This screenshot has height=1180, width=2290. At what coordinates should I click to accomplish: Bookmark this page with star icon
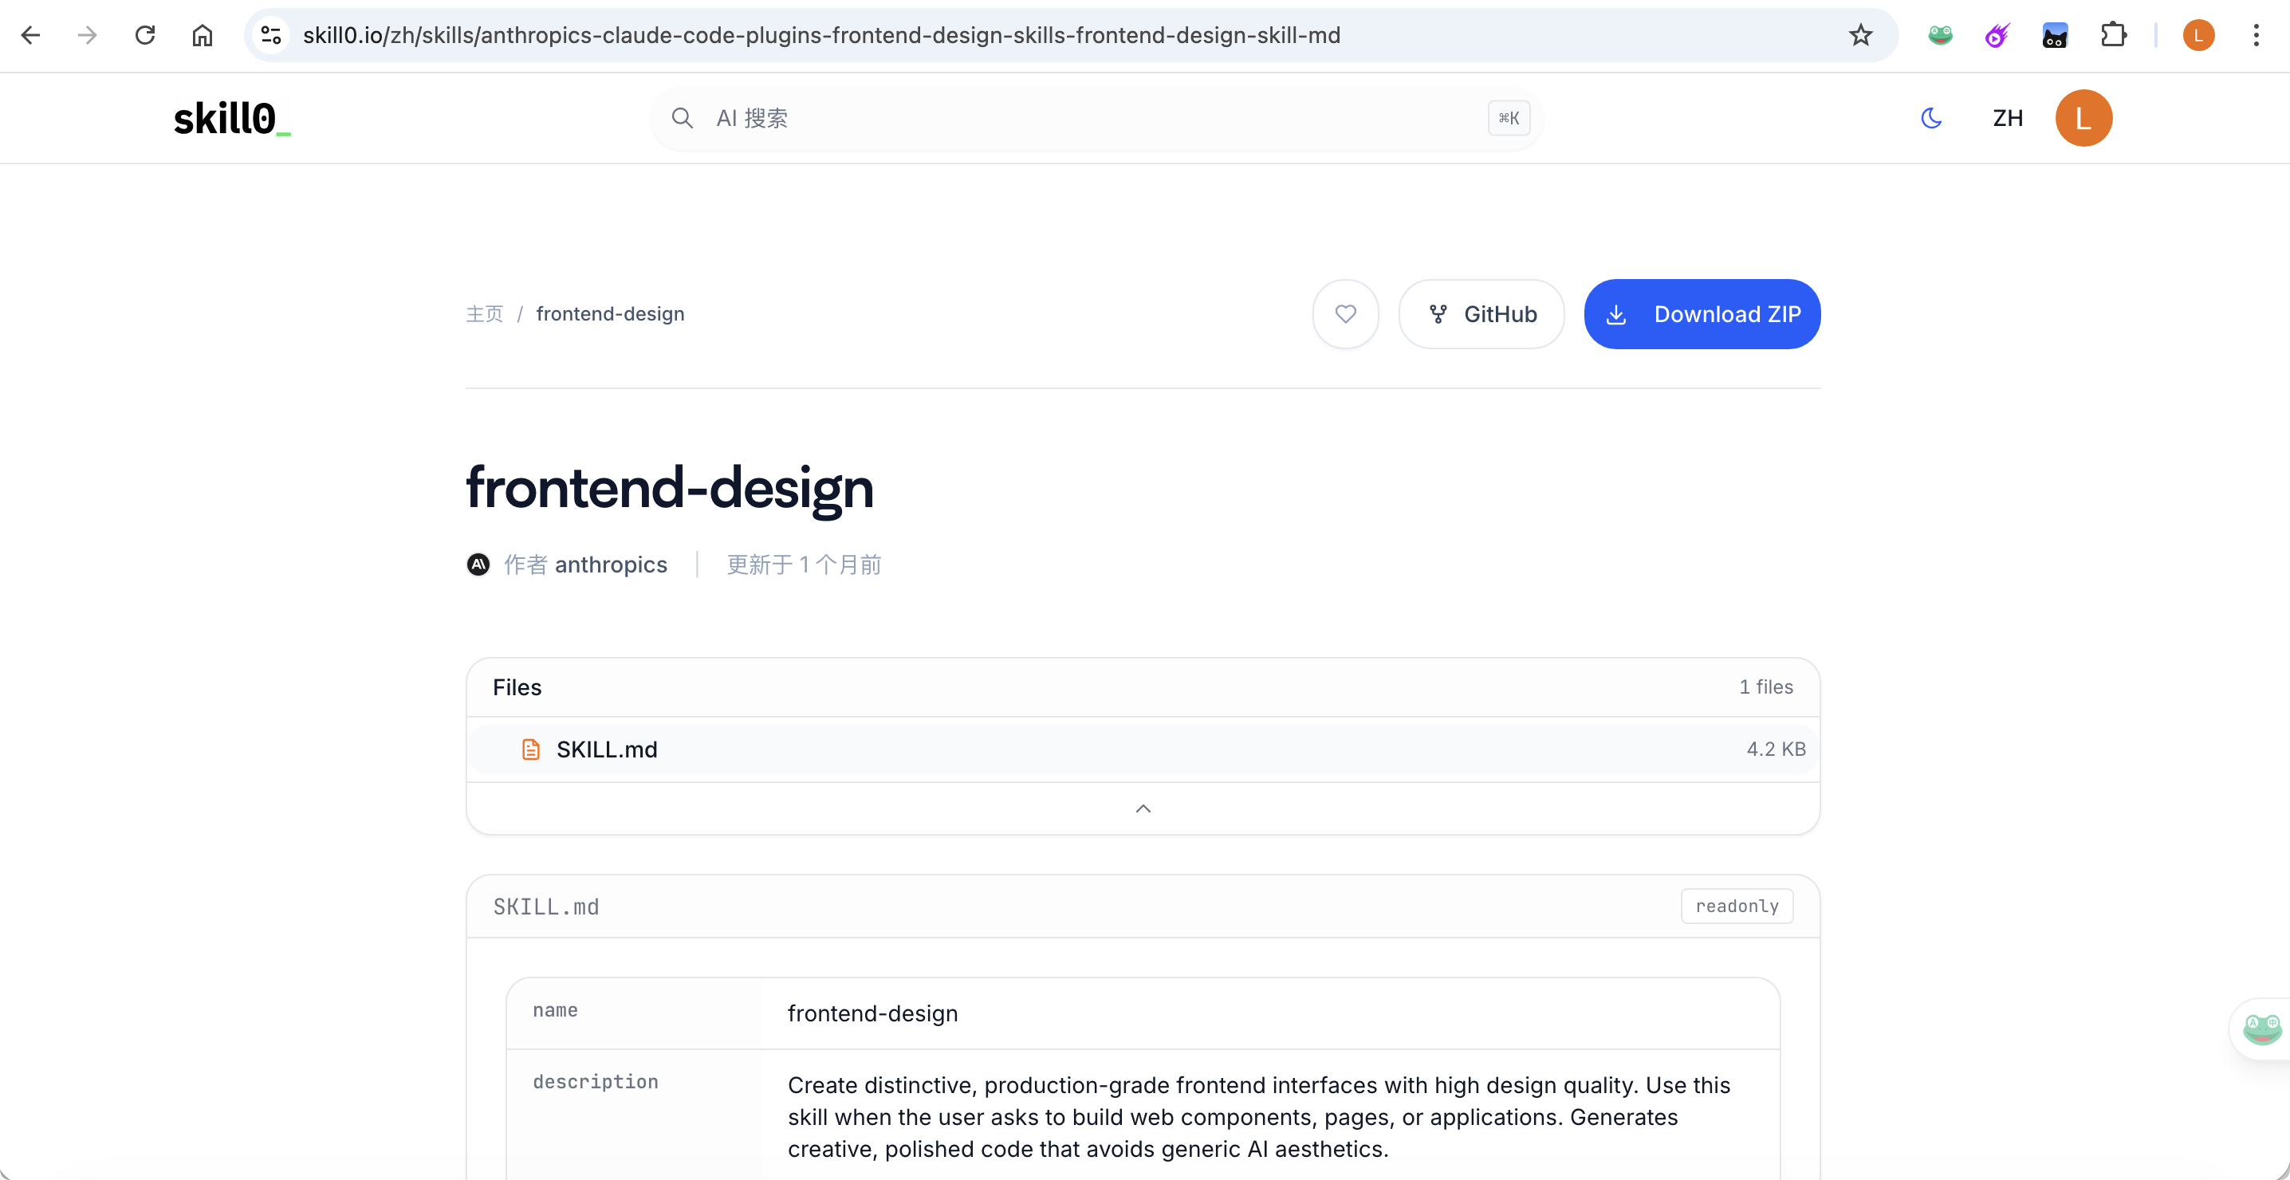coord(1859,36)
